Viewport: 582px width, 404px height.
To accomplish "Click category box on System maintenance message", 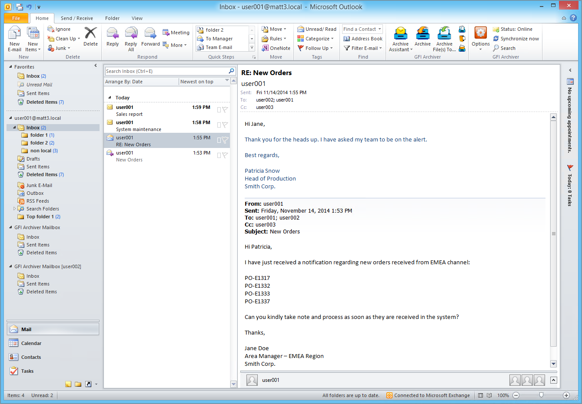I will 219,125.
